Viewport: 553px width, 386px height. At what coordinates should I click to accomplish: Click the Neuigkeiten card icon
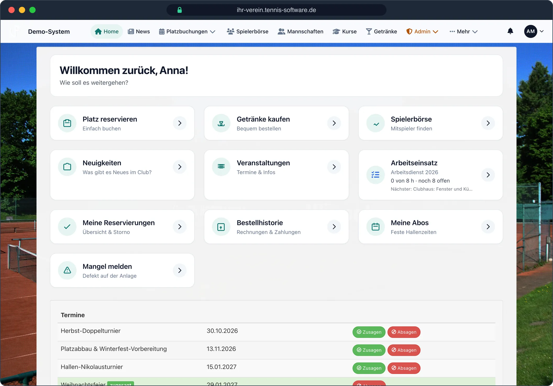[67, 167]
